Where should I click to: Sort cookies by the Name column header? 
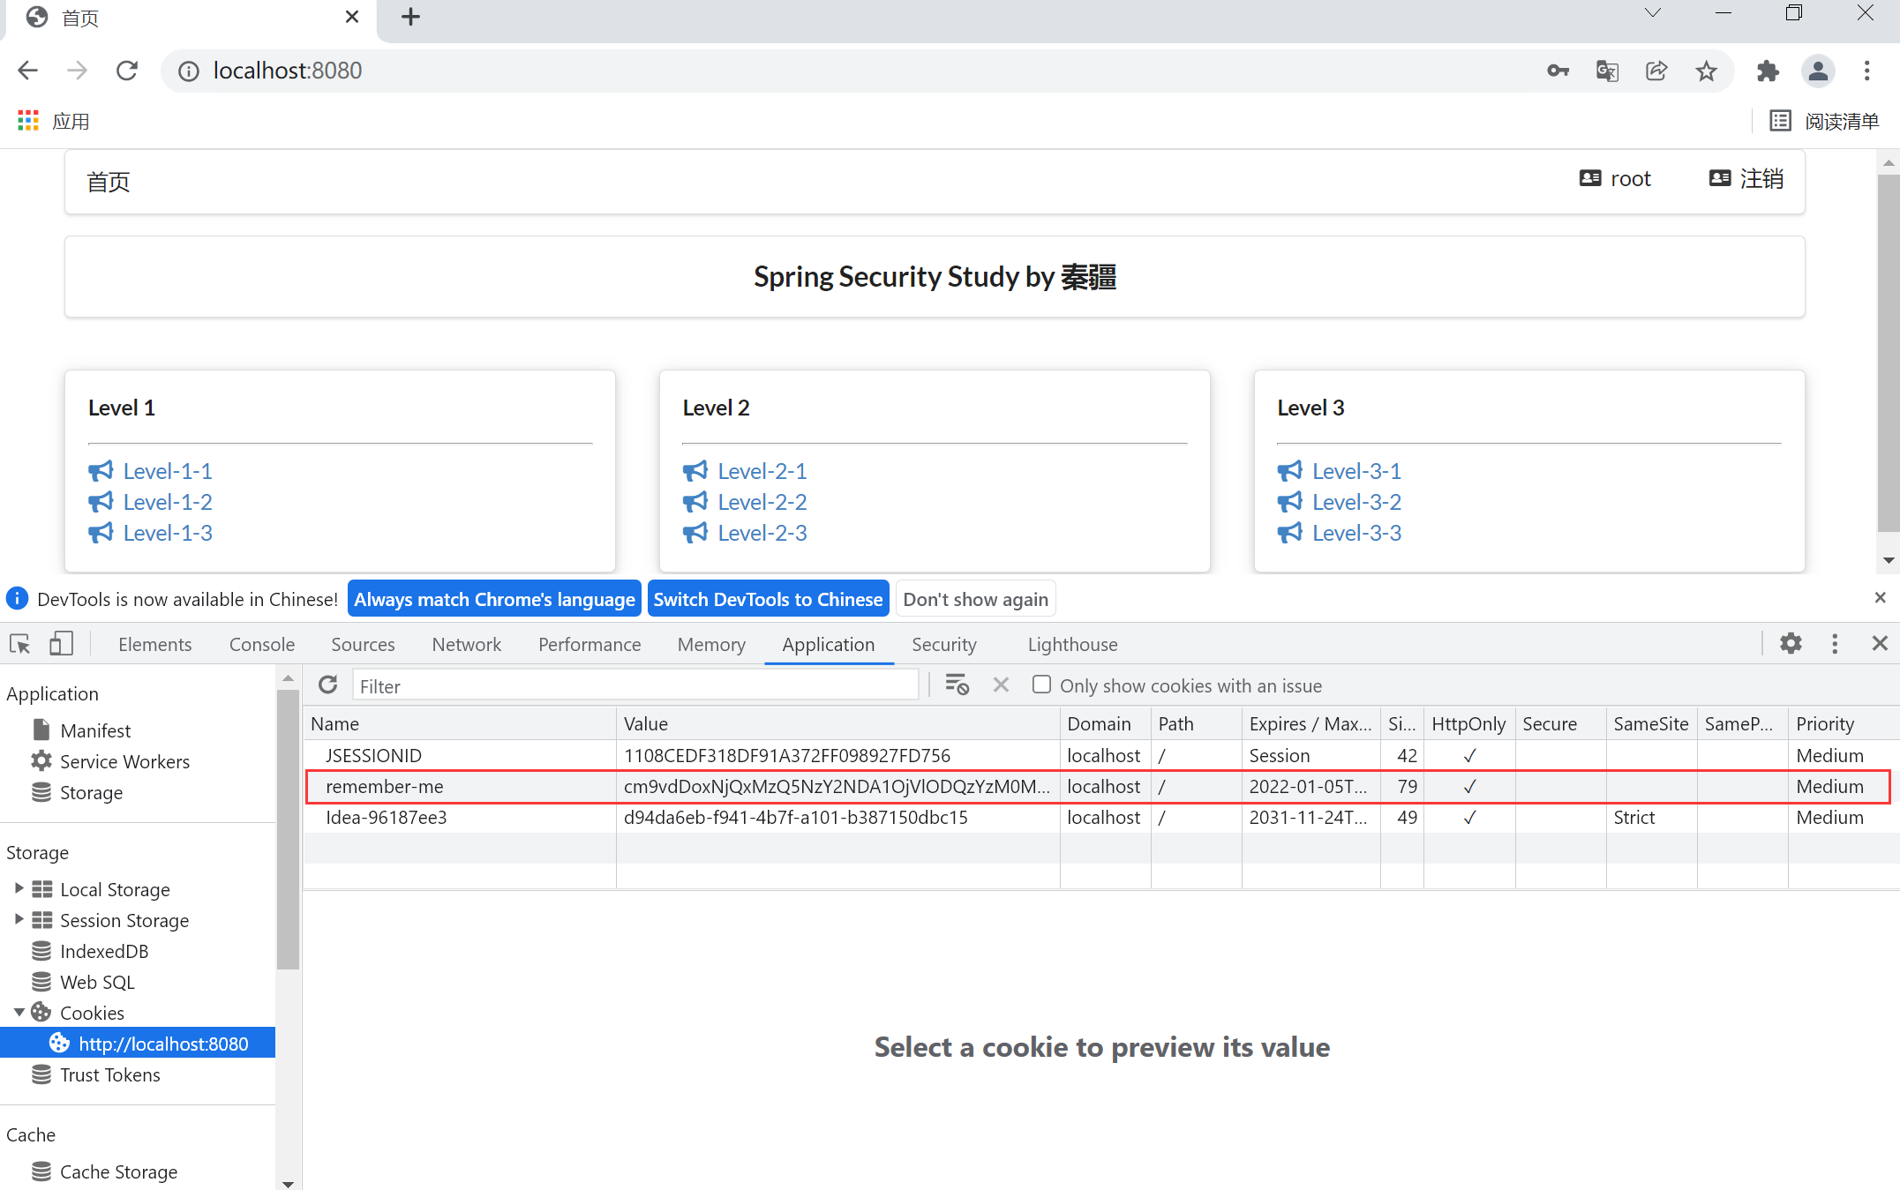[460, 723]
